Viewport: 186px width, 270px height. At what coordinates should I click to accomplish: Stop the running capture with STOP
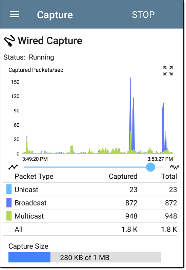143,15
